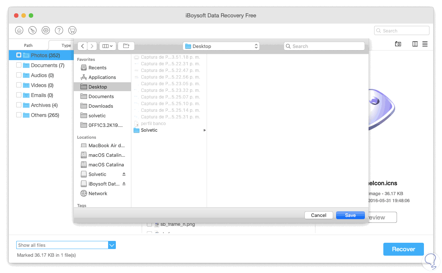
Task: Check the Videos (0) checkbox
Action: point(19,85)
